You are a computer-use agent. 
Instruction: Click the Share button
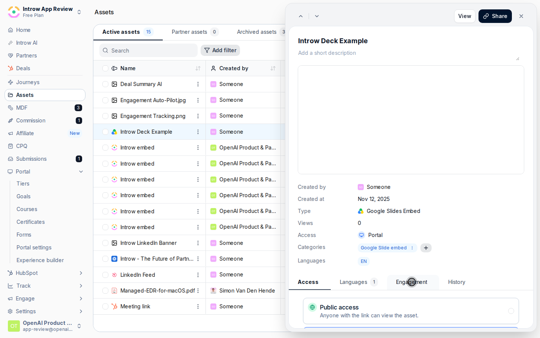pyautogui.click(x=495, y=16)
